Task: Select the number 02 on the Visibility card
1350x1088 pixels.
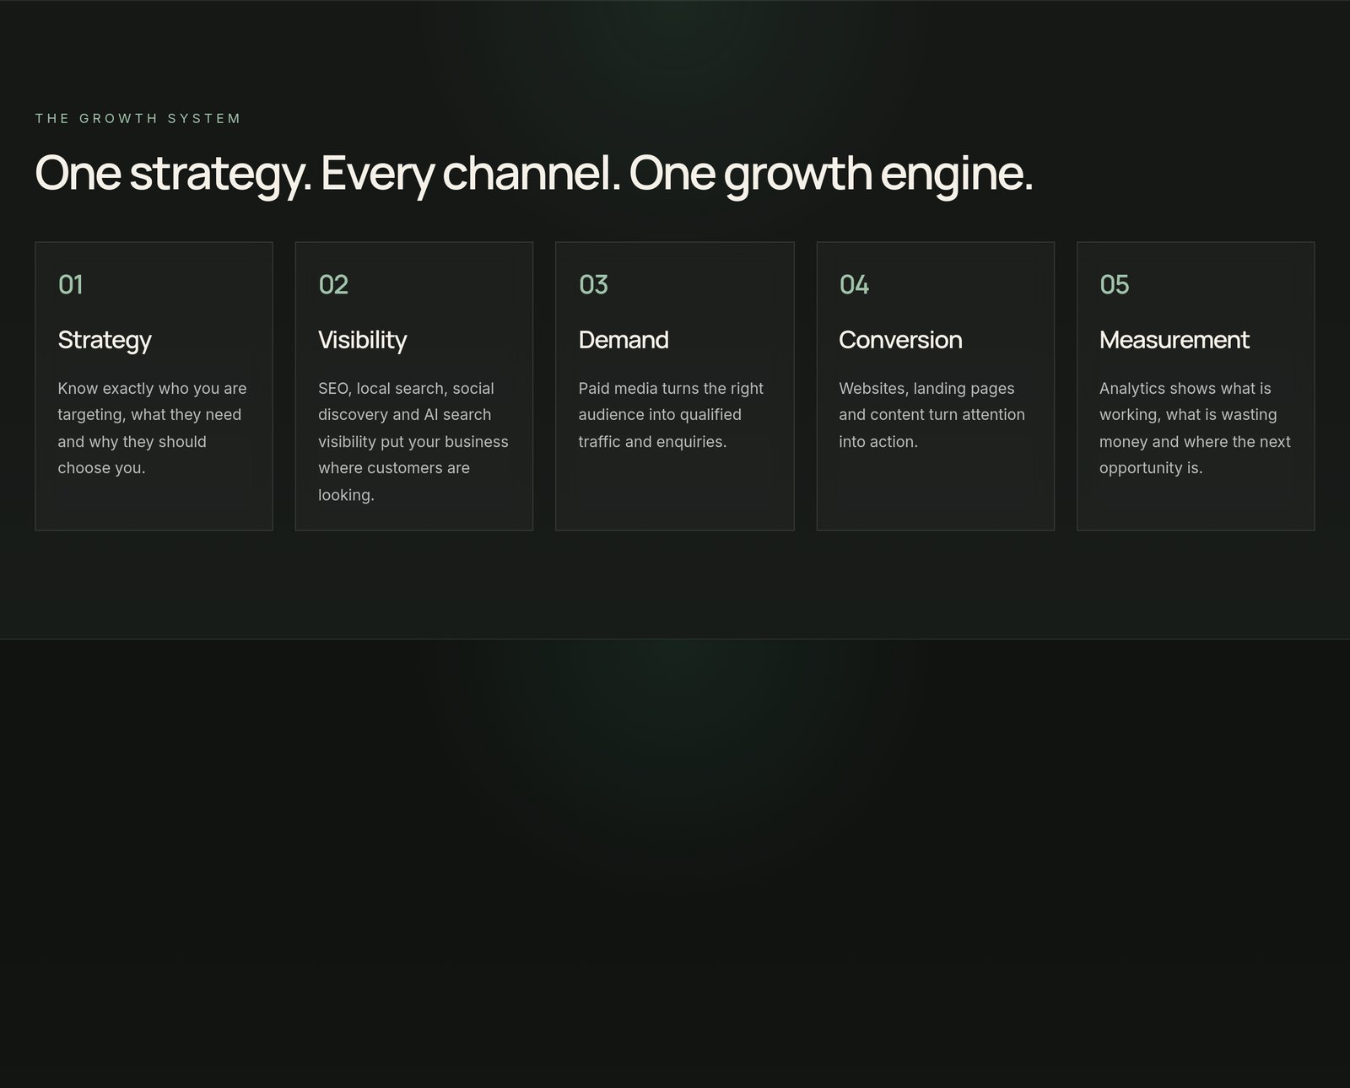Action: tap(333, 285)
